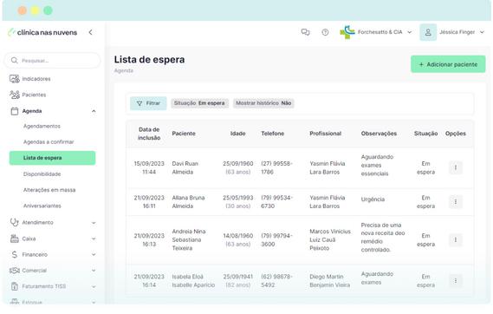Click the Paciente column header

(x=184, y=134)
